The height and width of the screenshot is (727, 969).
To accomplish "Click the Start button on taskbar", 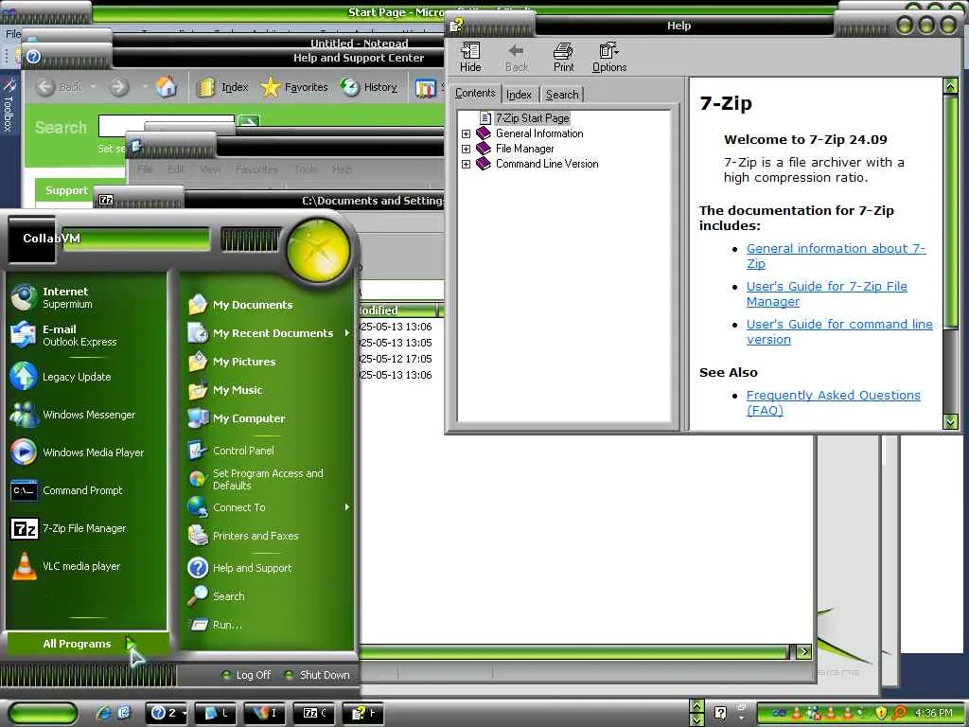I will click(x=44, y=714).
